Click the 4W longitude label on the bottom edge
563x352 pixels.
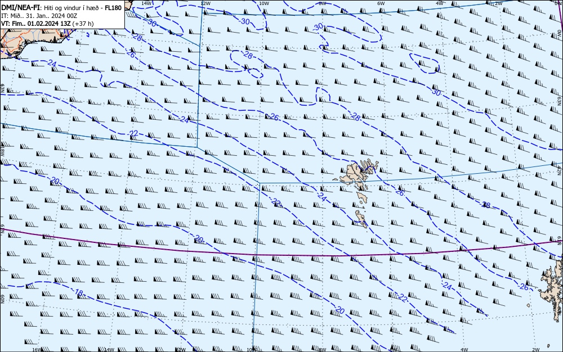(464, 350)
